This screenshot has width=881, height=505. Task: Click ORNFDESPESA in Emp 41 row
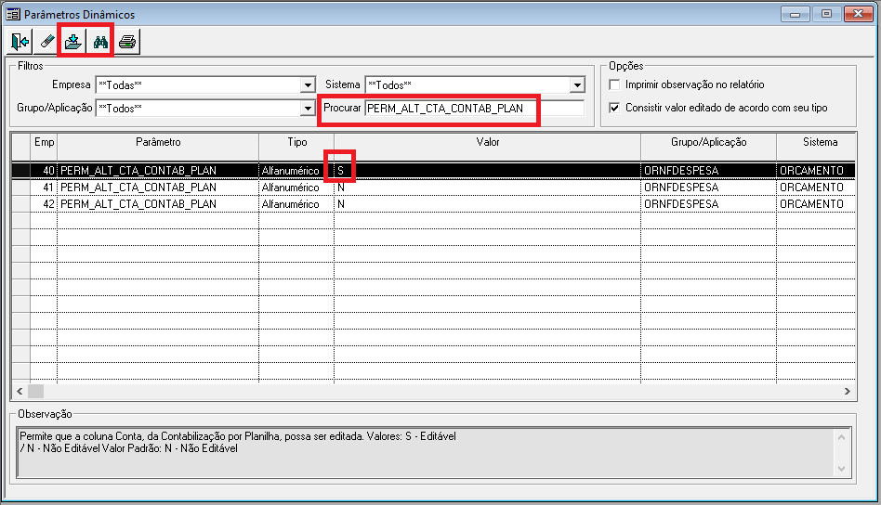pos(708,188)
